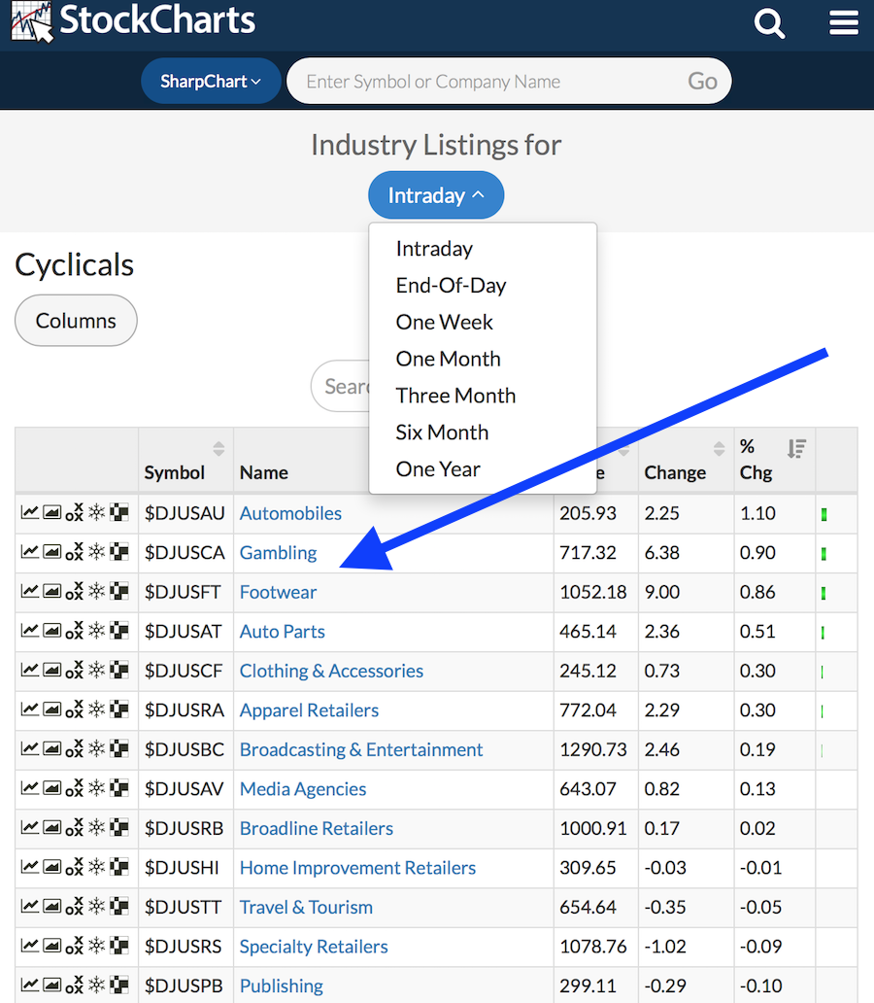Select the End-Of-Day menu option
Screen dimensions: 874x1003
coord(451,285)
